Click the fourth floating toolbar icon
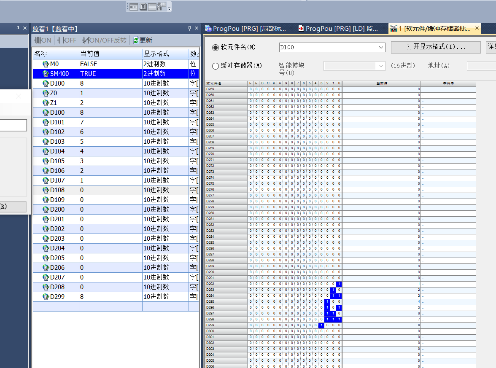The image size is (496, 368). point(161,7)
